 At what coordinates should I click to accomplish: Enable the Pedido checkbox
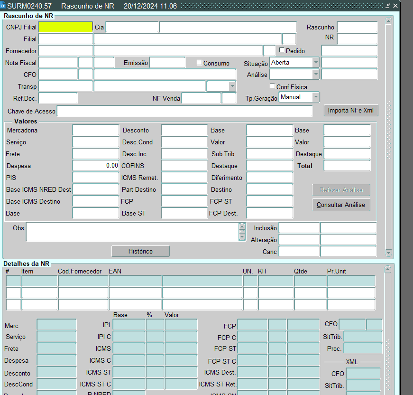(x=282, y=50)
